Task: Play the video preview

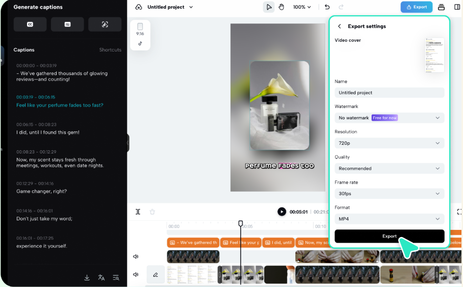Action: pyautogui.click(x=281, y=212)
